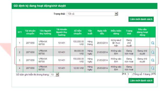
Task: Select amount 150,000.00 VND cell
Action: coord(78,60)
